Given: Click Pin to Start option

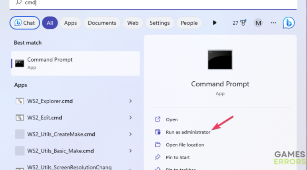Looking at the screenshot, I should [177, 157].
